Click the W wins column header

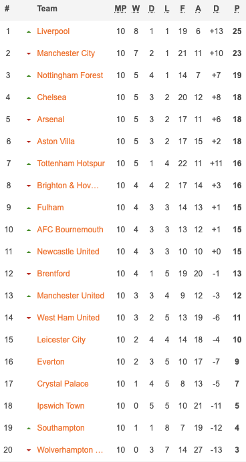[136, 9]
